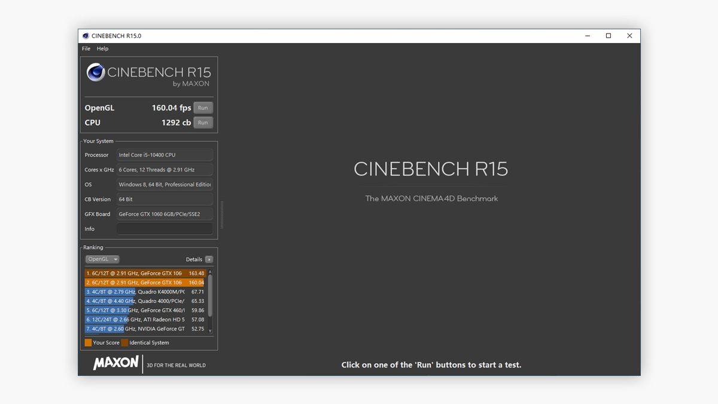Click the dotted panel splitter handle

pos(222,215)
